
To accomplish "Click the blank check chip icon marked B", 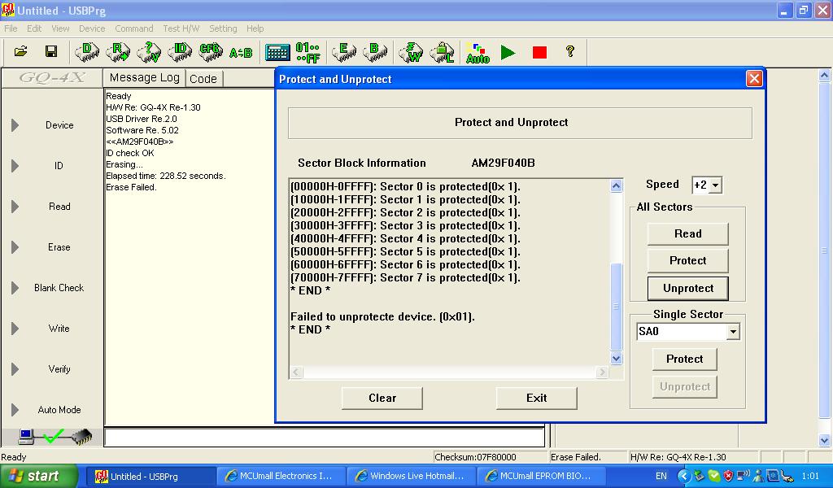I will pyautogui.click(x=374, y=51).
